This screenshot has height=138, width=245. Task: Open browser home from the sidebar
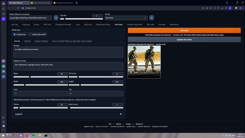[x=3, y=9]
